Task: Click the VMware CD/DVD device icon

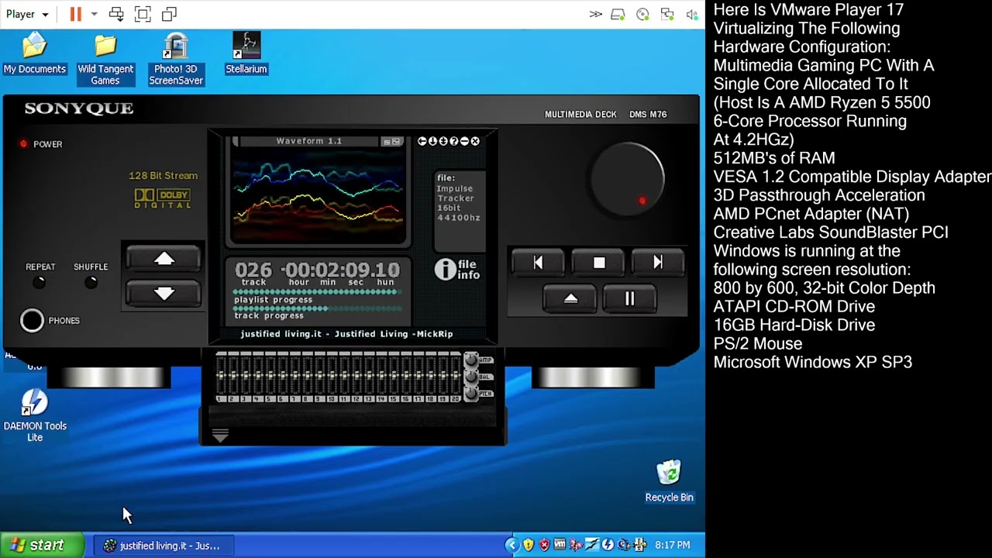Action: coord(642,14)
